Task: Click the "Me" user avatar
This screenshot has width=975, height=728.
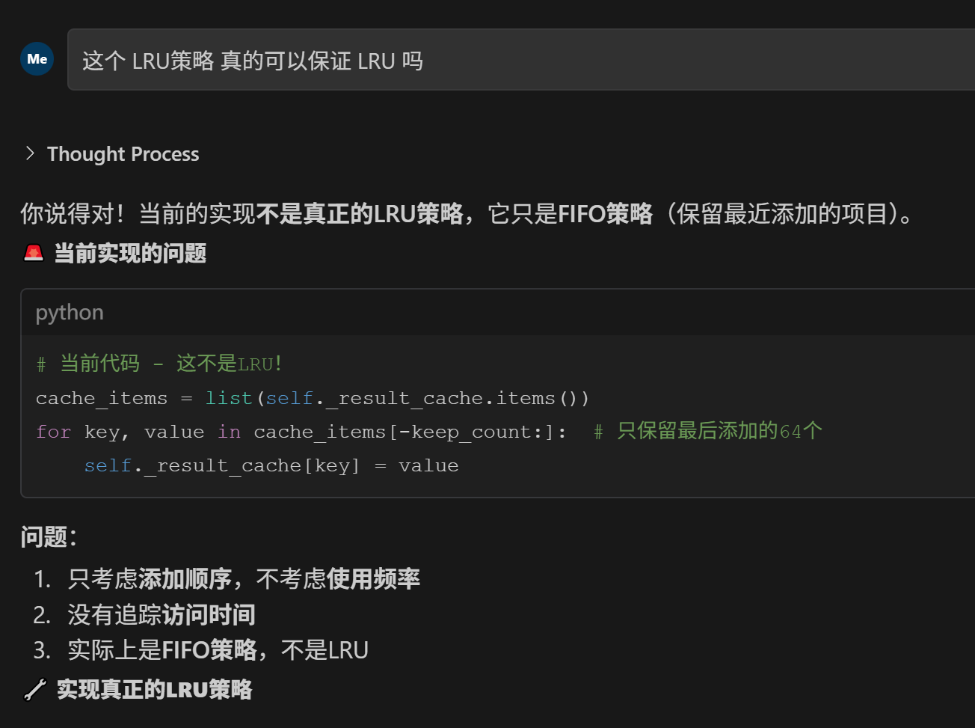Action: pos(37,59)
